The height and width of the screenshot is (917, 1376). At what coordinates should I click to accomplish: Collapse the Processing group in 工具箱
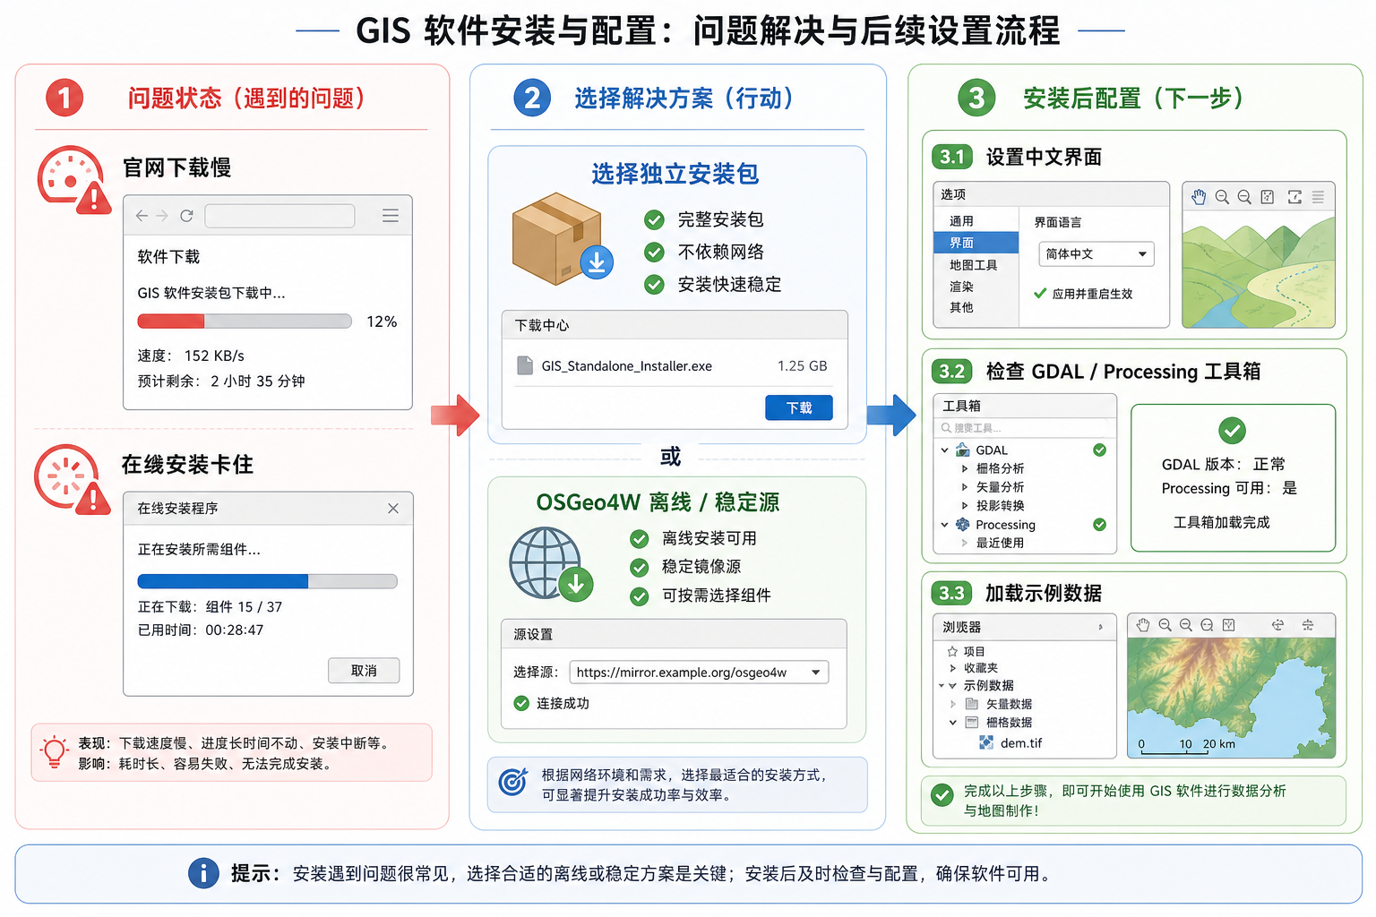click(944, 525)
